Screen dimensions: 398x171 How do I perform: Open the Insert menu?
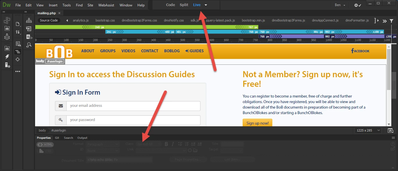point(53,5)
